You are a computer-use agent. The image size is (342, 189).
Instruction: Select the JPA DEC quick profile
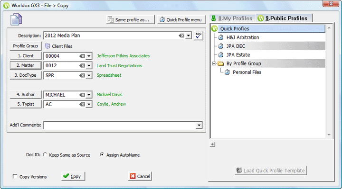click(236, 46)
